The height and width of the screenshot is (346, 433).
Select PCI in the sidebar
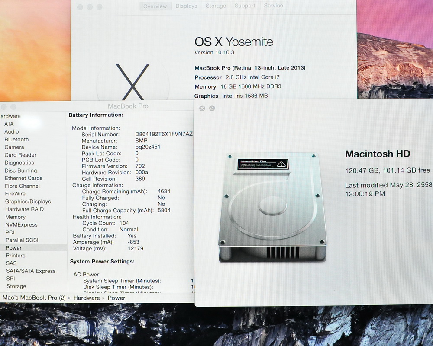10,232
